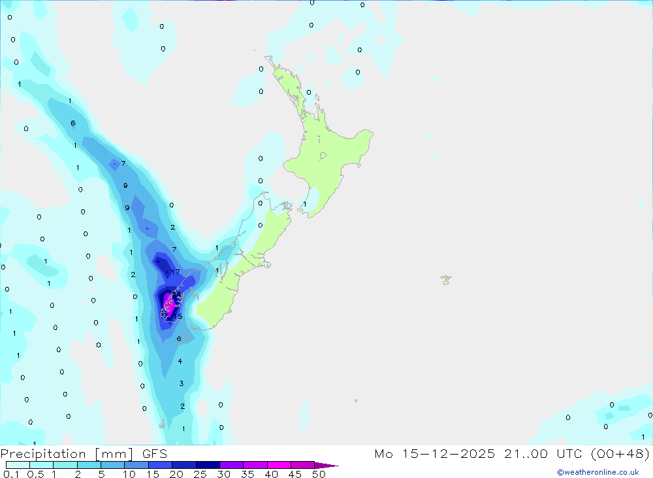This screenshot has height=478, width=653.
Task: Select the 25–30 mm navy legend segment
Action: coord(208,465)
